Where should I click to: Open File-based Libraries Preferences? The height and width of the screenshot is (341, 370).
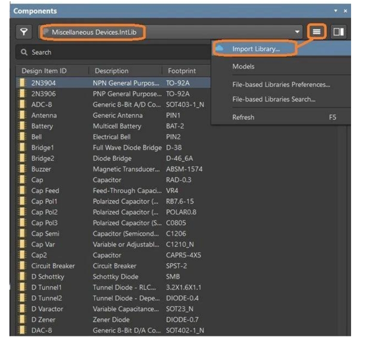281,84
